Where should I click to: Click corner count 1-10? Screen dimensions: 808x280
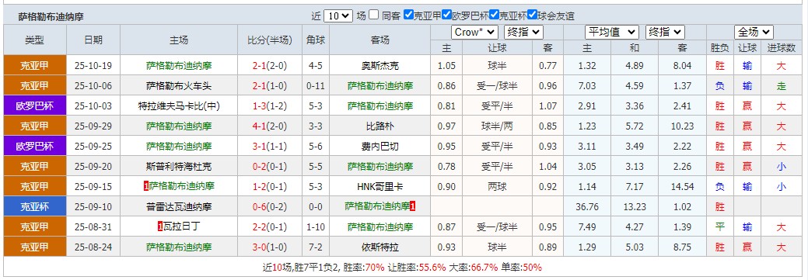pyautogui.click(x=316, y=227)
